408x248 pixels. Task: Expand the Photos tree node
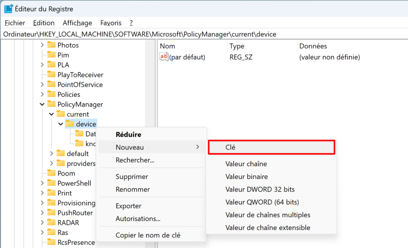tap(42, 45)
